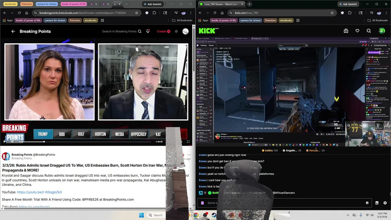Open the Windows Start menu
Viewport: 391px width, 220px height.
tap(141, 215)
